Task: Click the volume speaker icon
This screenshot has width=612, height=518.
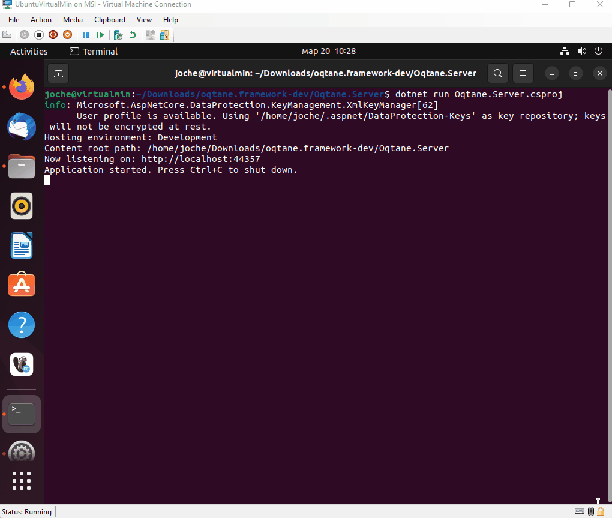Action: coord(581,51)
